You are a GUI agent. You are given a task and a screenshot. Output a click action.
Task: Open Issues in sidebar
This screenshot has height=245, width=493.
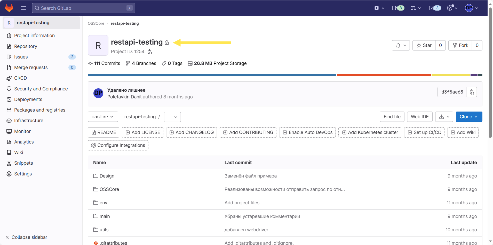point(41,57)
